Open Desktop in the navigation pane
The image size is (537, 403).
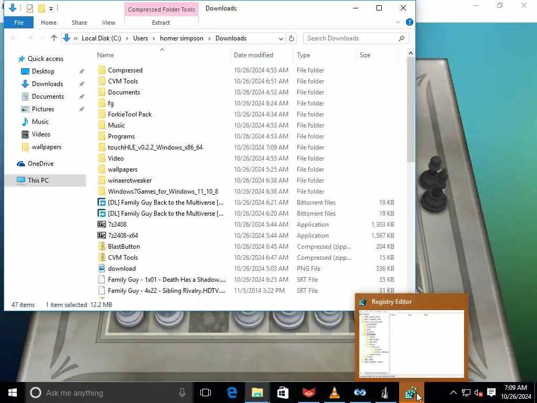(43, 71)
